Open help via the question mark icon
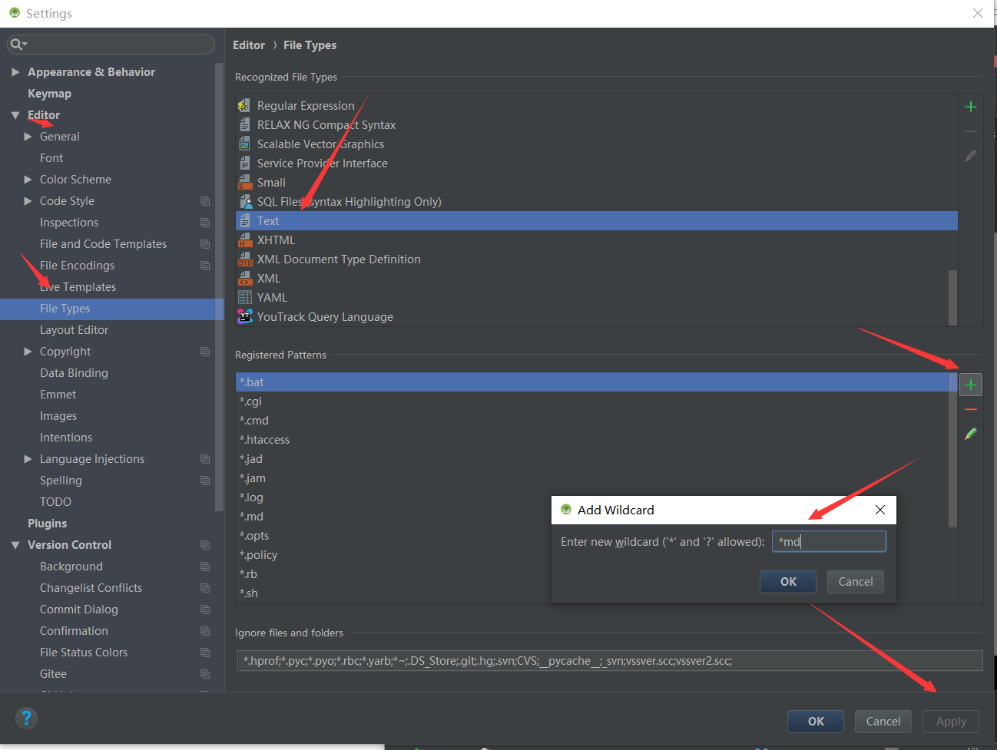The image size is (997, 750). 26,719
